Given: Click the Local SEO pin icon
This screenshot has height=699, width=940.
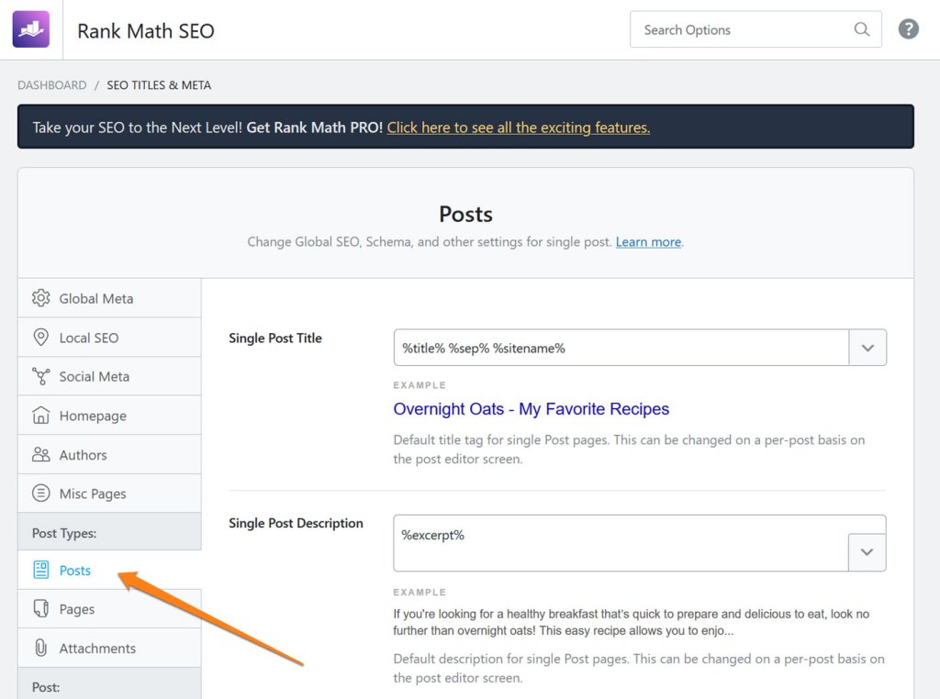Looking at the screenshot, I should tap(40, 338).
